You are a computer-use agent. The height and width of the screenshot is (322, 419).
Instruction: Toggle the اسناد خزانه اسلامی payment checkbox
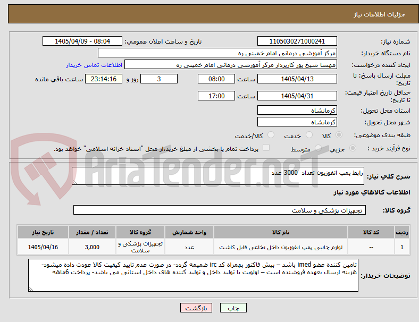point(266,148)
